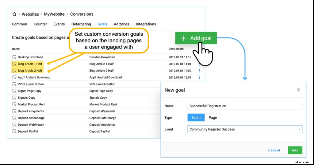
Task: Click goal icon beside App1 Android Download
Action: 14,77
